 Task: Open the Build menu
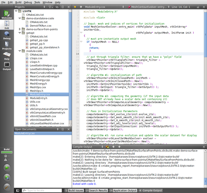click(18, 2)
